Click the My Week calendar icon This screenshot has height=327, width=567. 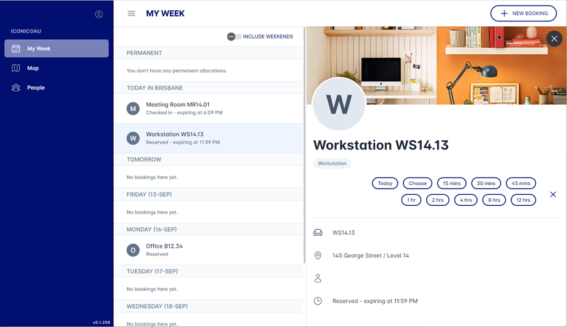coord(16,48)
